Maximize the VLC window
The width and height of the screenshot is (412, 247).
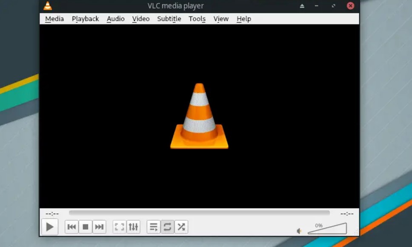(333, 6)
